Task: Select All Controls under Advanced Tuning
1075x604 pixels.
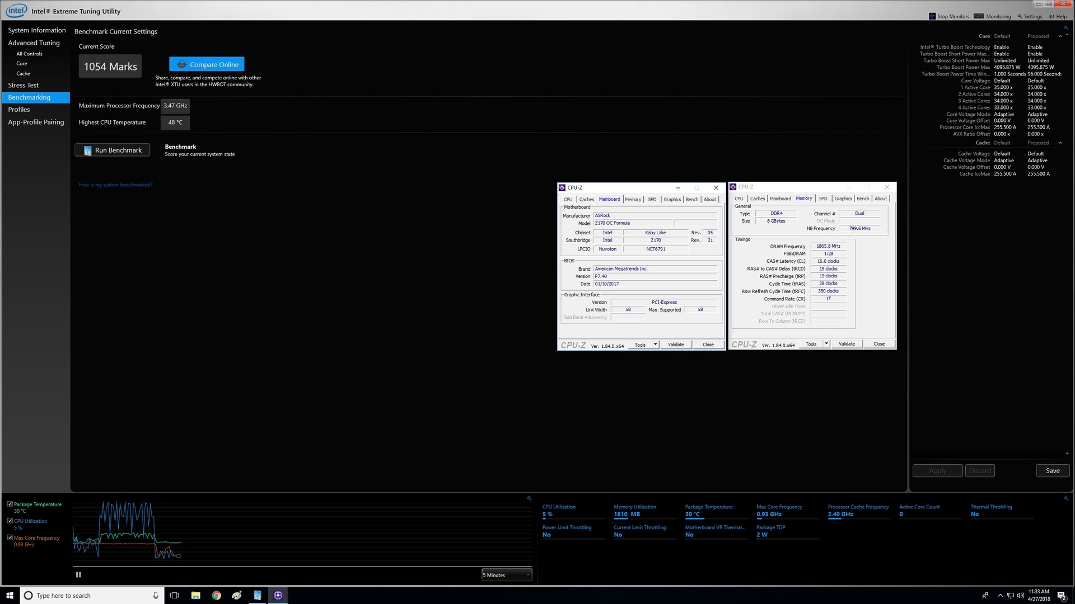Action: pyautogui.click(x=29, y=54)
